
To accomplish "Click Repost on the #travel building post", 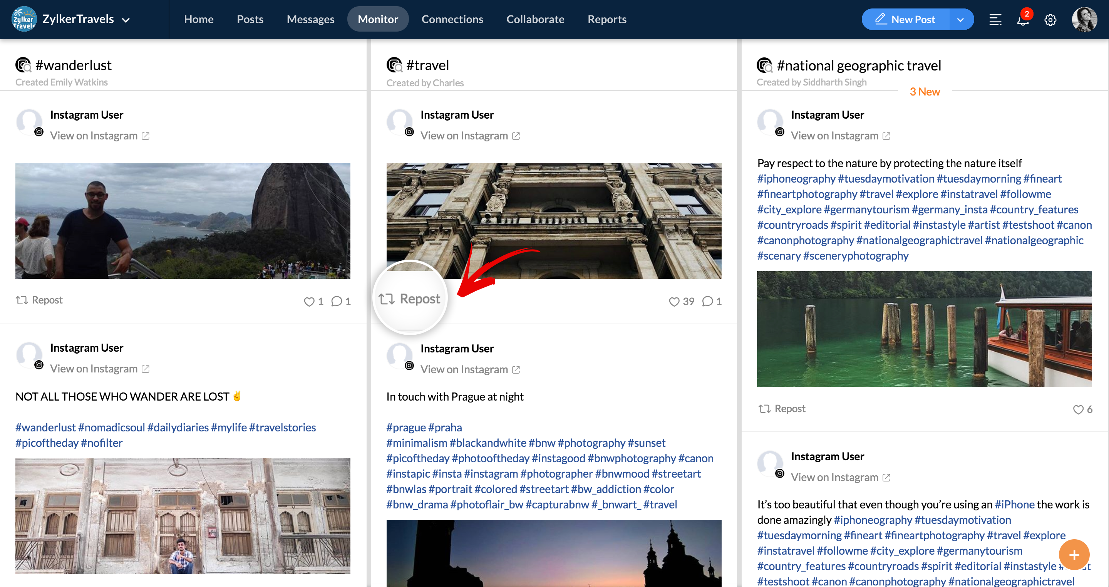I will (x=409, y=299).
